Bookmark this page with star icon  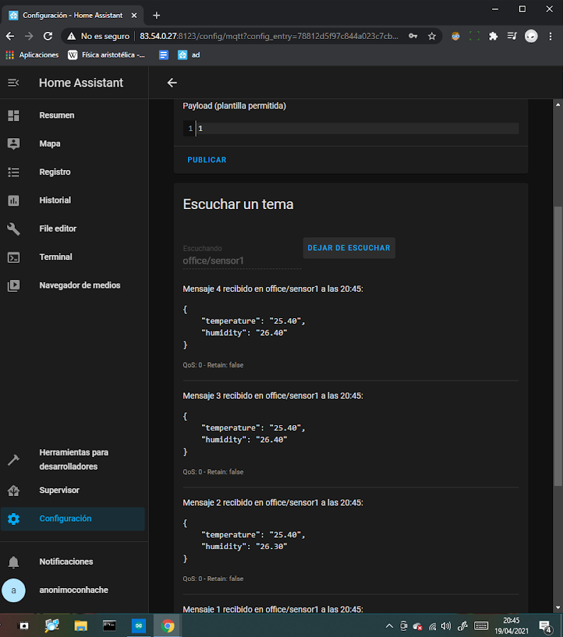(x=432, y=36)
